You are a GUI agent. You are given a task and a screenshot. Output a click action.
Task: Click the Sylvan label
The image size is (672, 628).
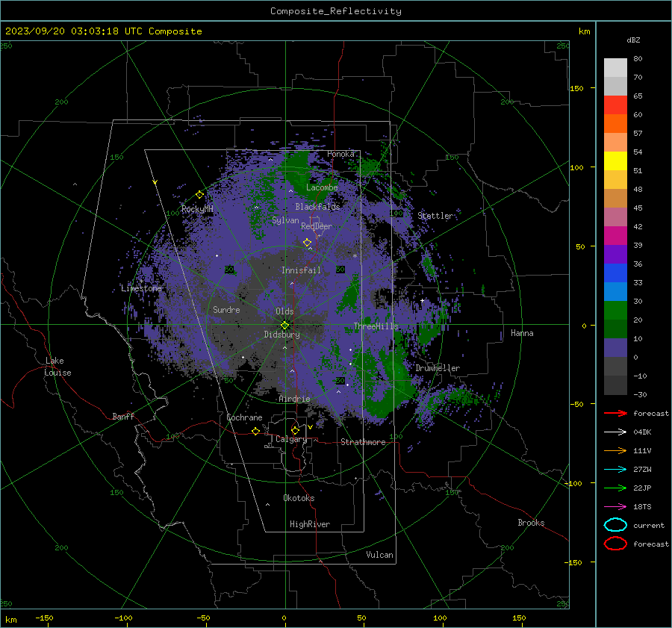285,220
